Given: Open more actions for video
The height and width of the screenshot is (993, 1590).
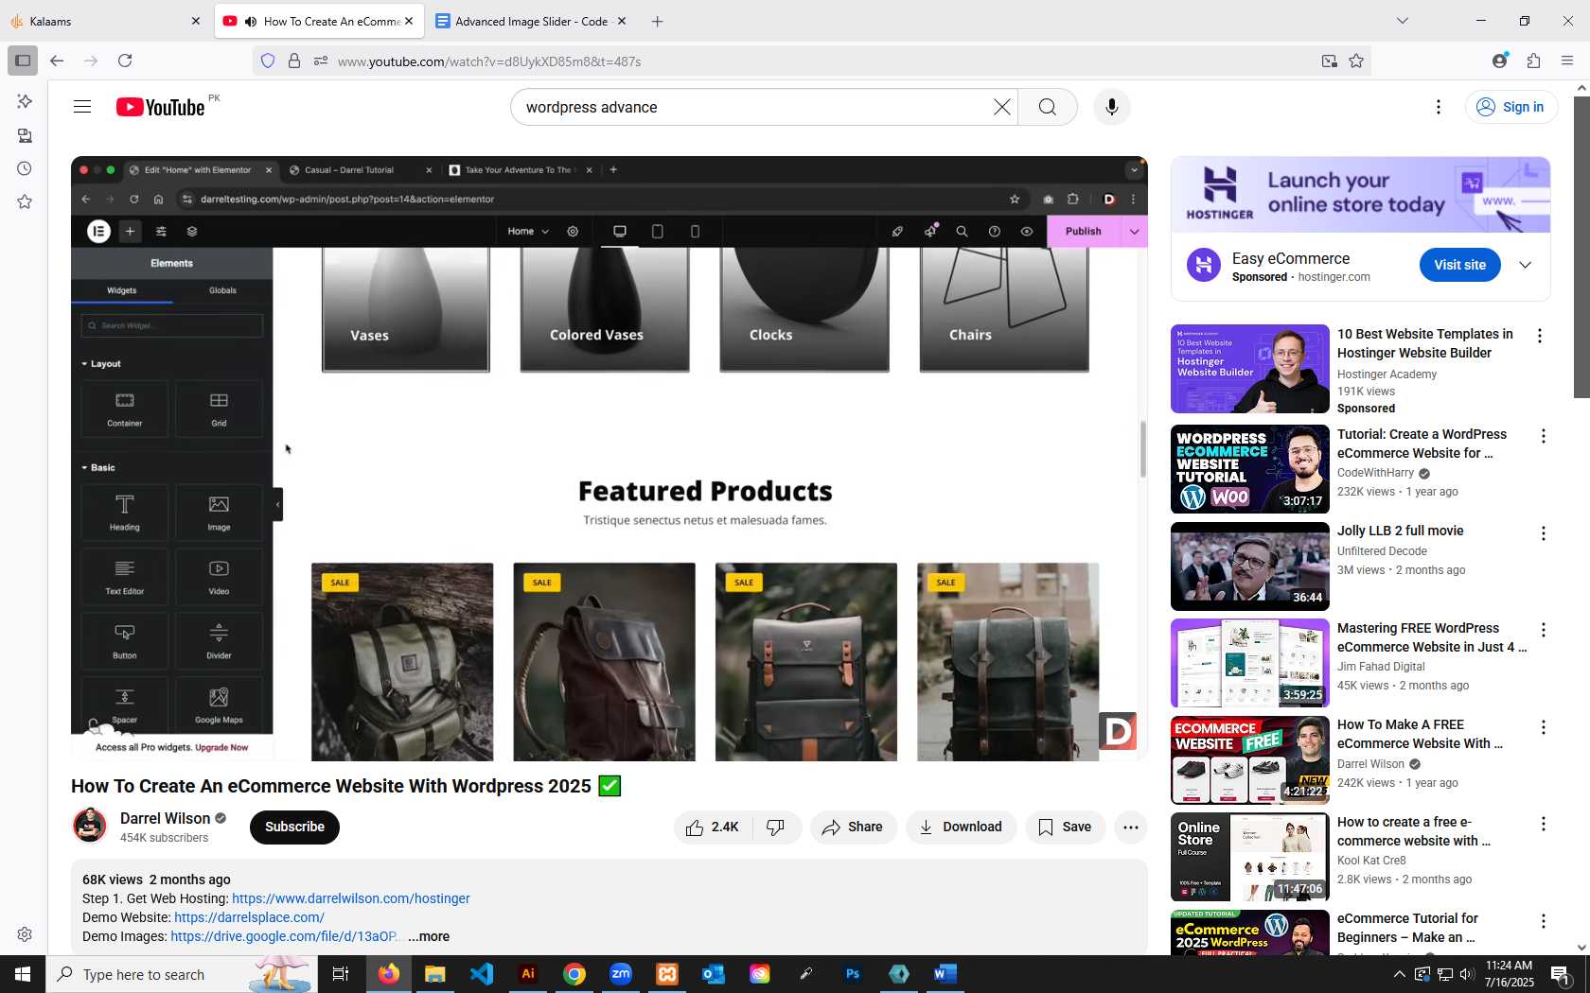Looking at the screenshot, I should 1131,827.
